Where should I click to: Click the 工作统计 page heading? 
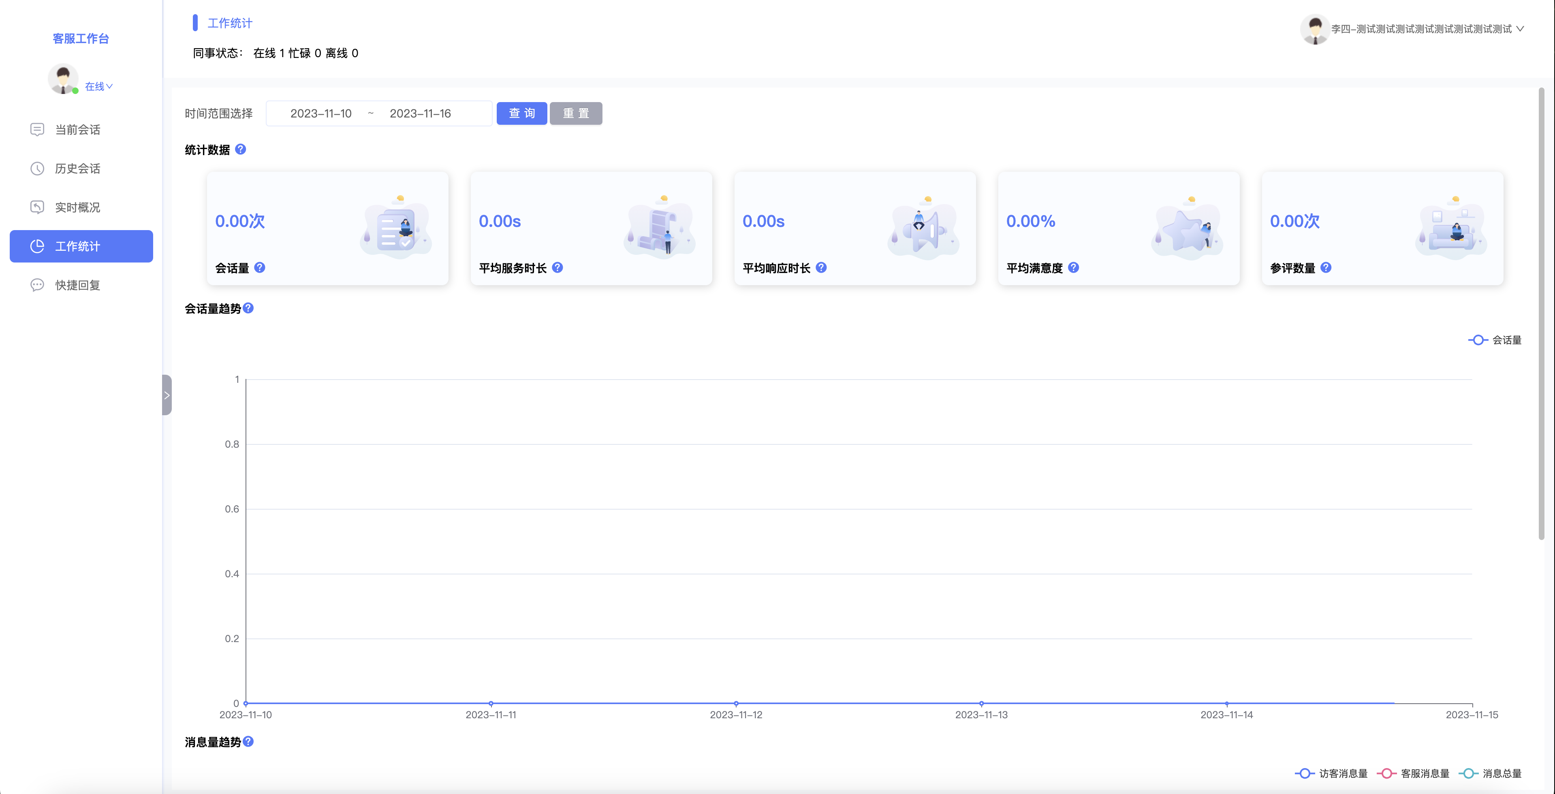[x=230, y=23]
